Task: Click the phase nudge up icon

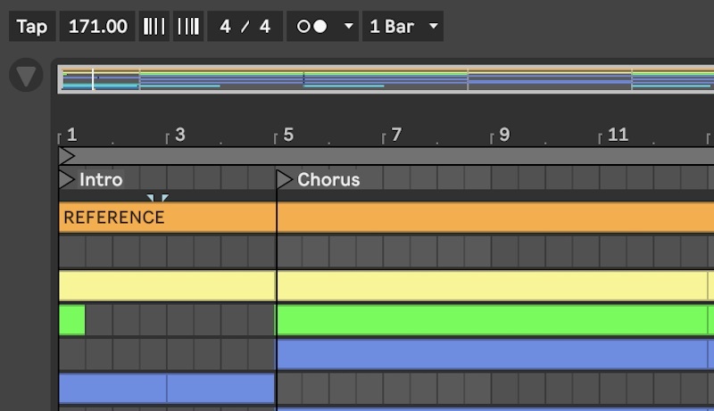Action: pos(187,26)
